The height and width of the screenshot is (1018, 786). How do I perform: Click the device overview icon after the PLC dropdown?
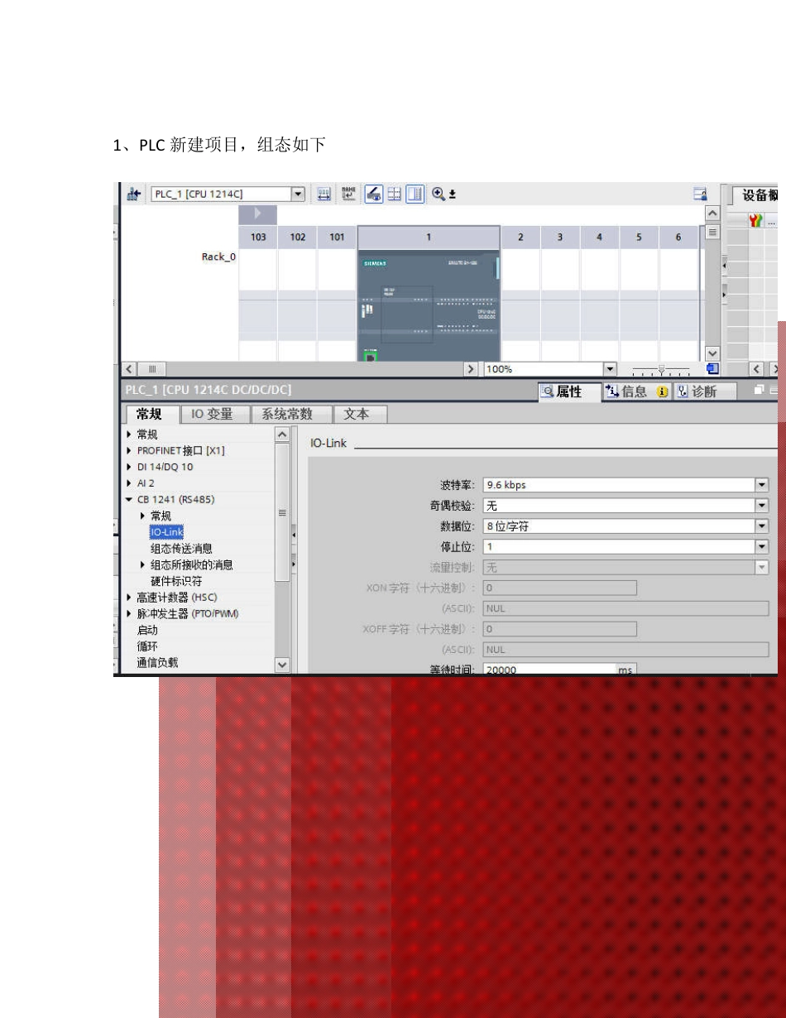pos(324,194)
